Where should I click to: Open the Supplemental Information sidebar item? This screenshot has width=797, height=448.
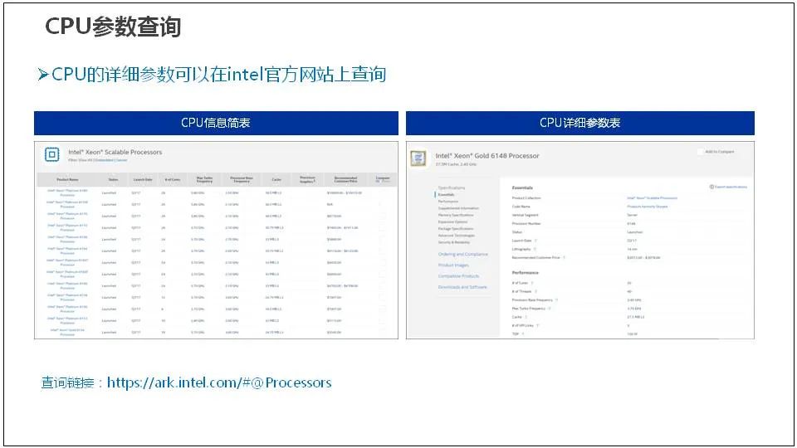(x=458, y=208)
